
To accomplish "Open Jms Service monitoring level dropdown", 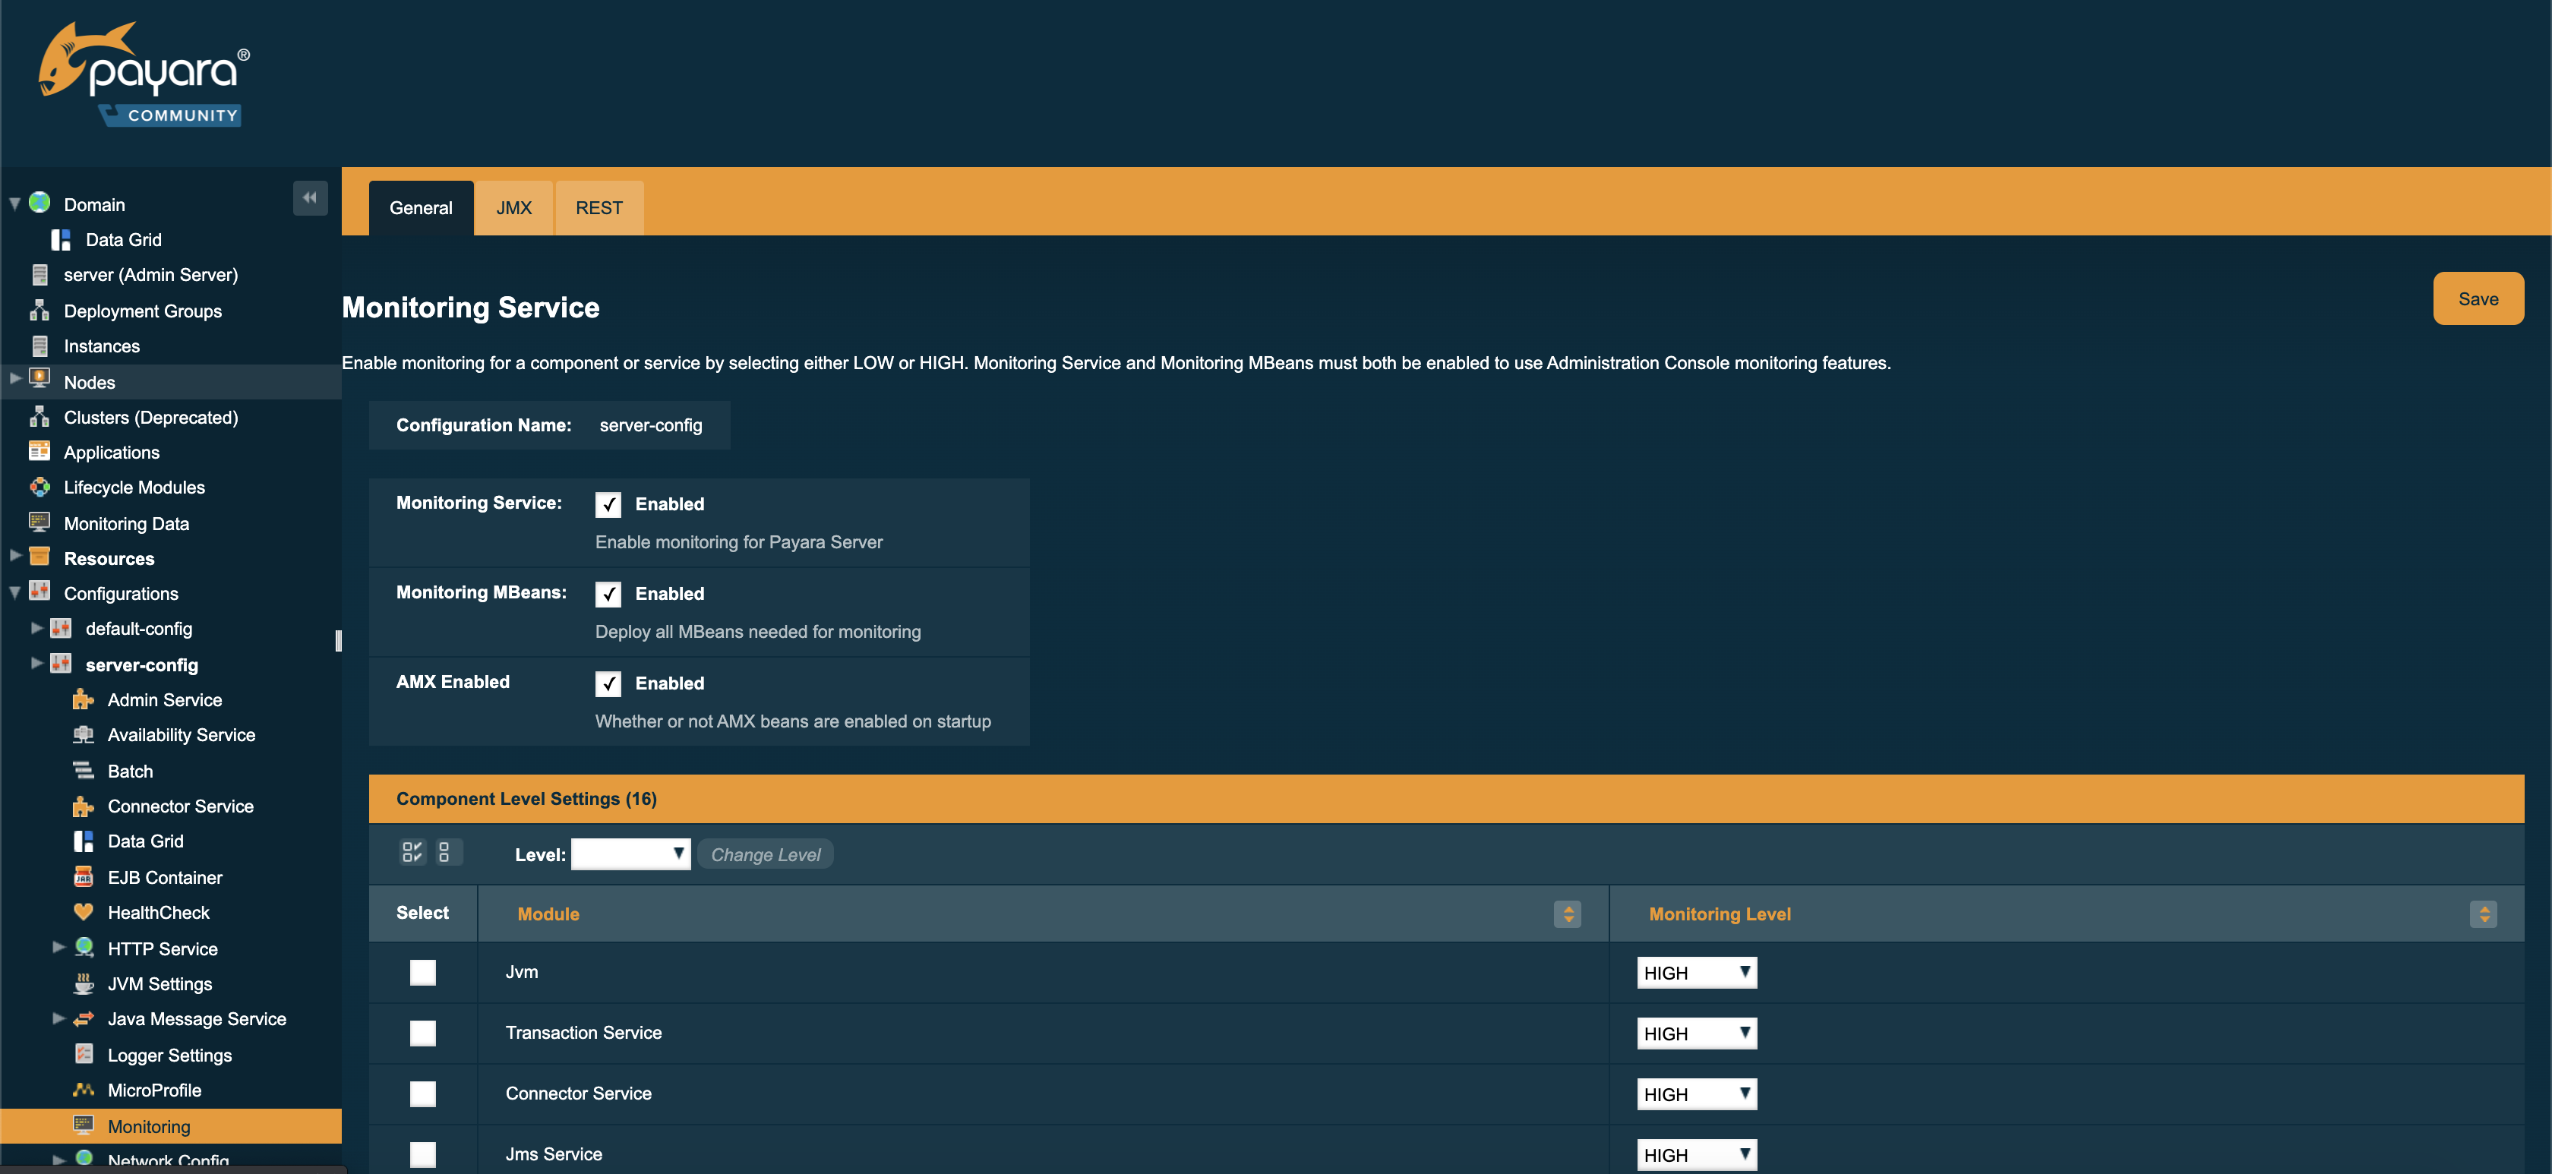I will tap(1696, 1154).
